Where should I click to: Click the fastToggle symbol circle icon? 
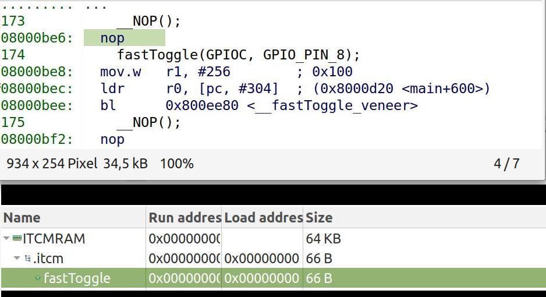click(38, 278)
